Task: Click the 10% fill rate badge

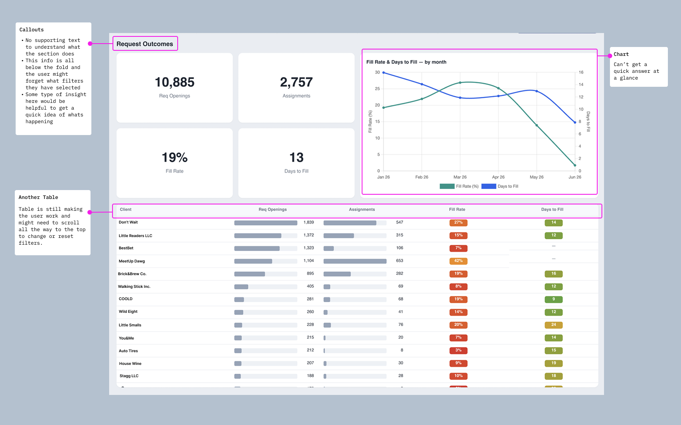Action: coord(459,376)
